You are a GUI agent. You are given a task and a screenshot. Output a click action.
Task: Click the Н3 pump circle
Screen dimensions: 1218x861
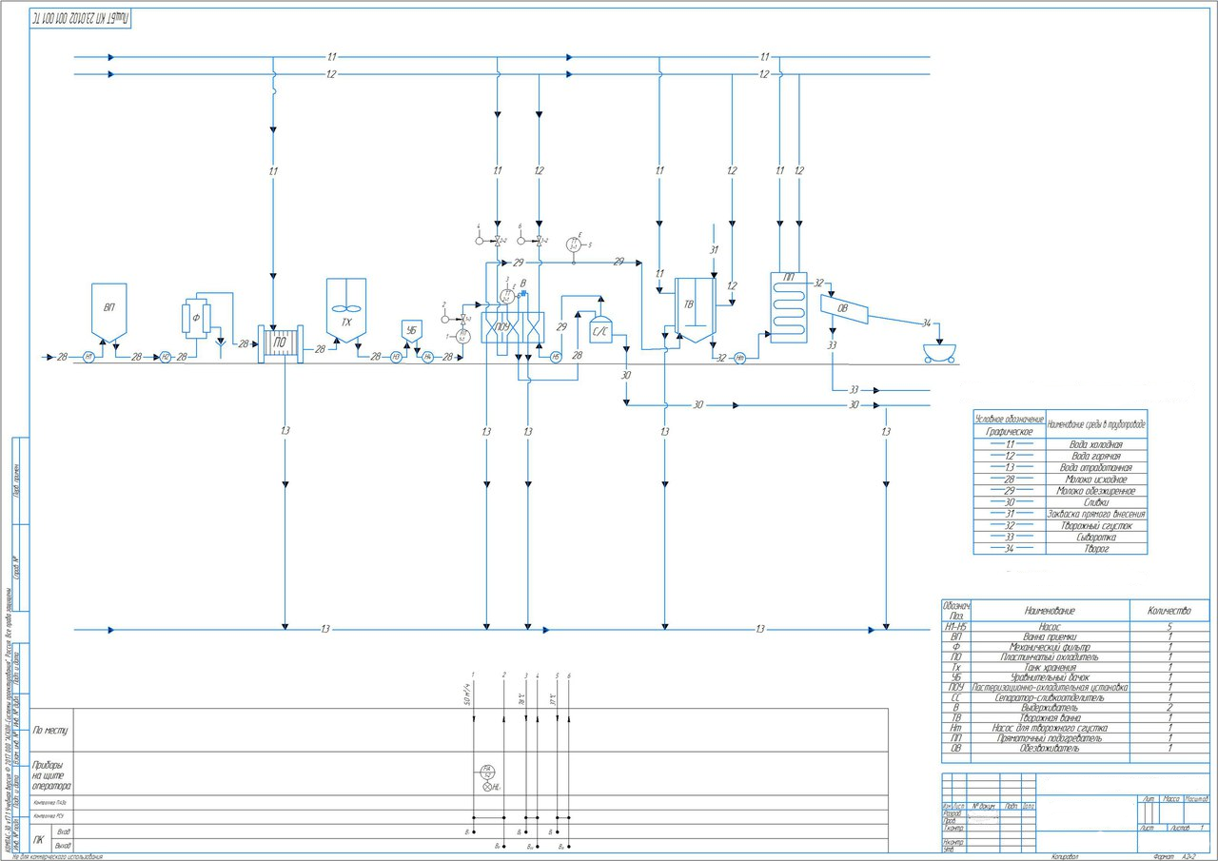click(396, 357)
